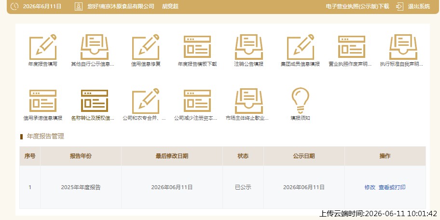
Task: Click 退出系统 to log out
Action: 419,6
